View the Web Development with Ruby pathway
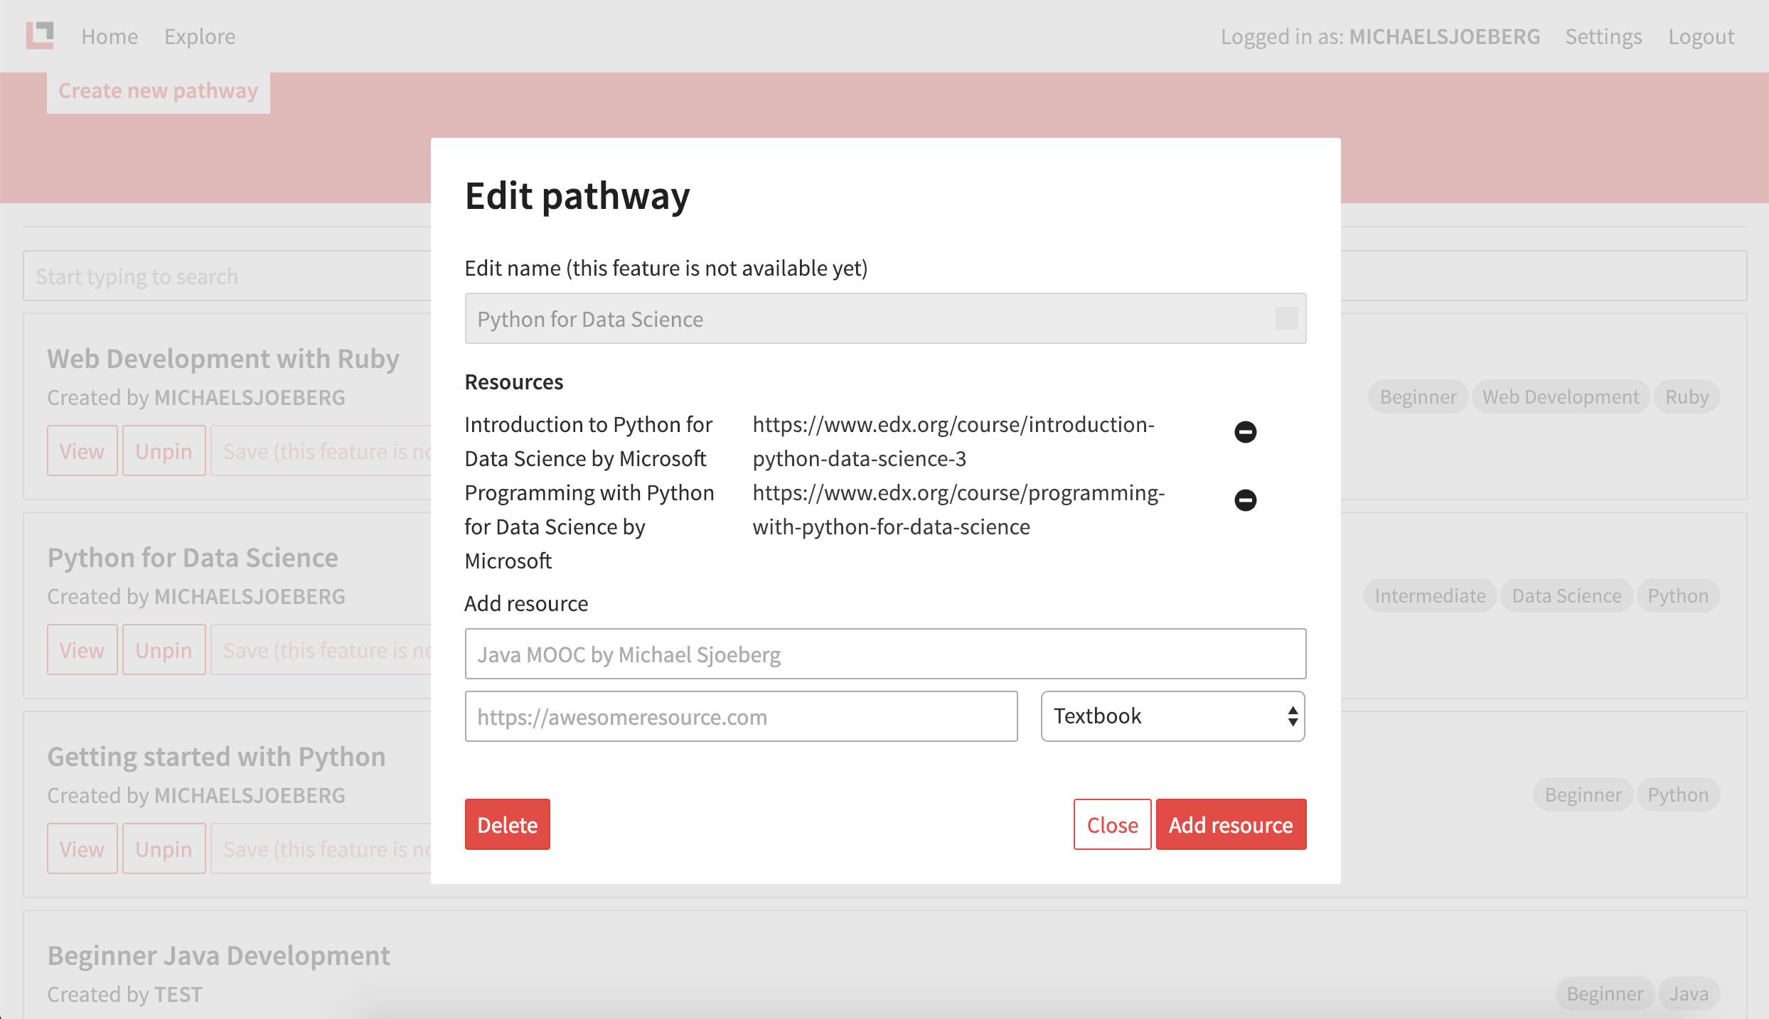The width and height of the screenshot is (1769, 1019). pyautogui.click(x=82, y=451)
